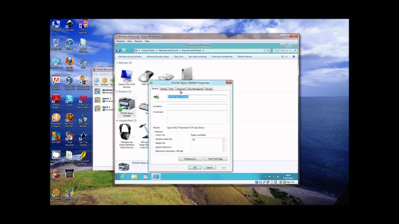Image resolution: width=399 pixels, height=224 pixels.
Task: Switch to the Color Management tab
Action: point(195,89)
